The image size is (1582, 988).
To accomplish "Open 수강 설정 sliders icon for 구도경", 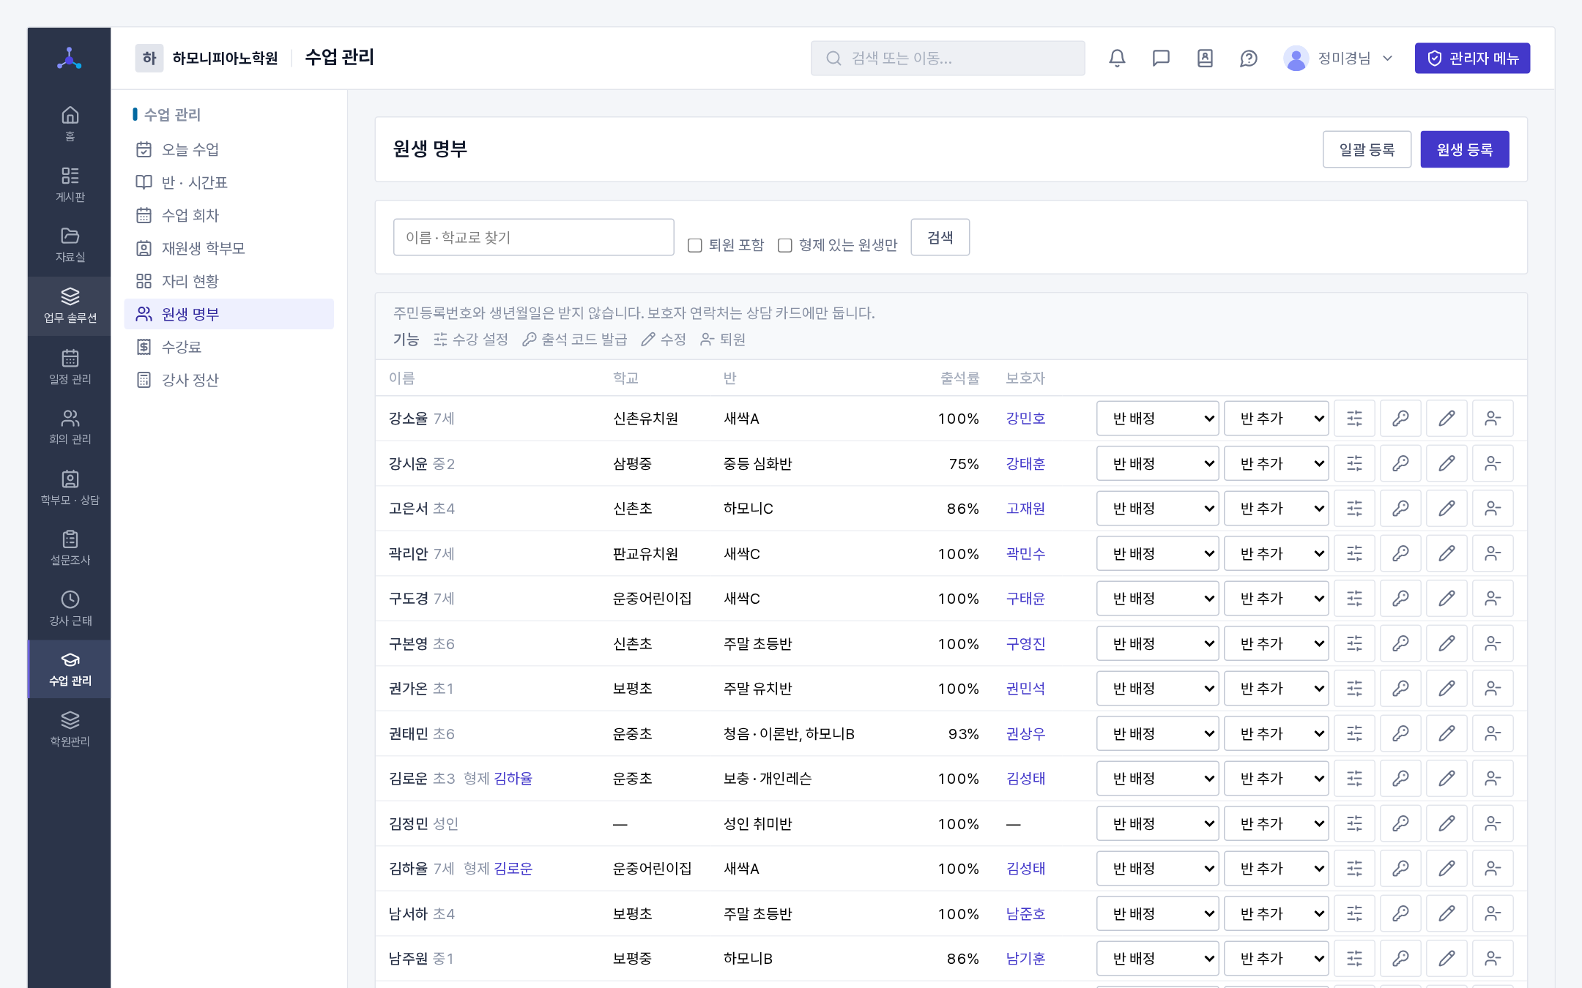I will tap(1355, 599).
